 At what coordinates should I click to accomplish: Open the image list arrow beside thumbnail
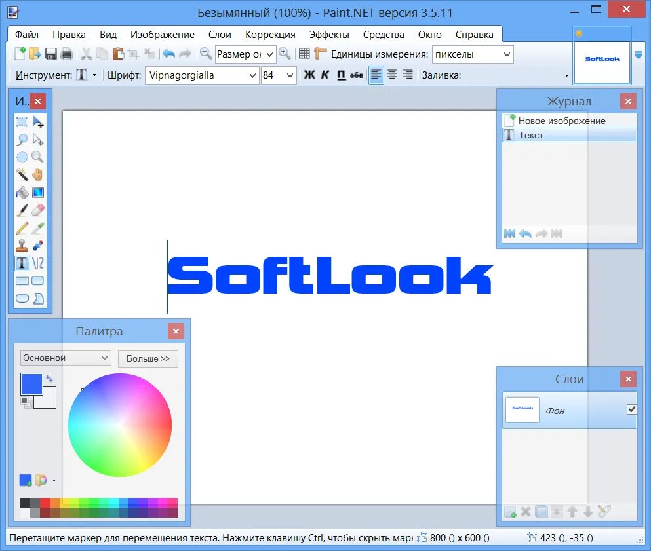[x=639, y=55]
